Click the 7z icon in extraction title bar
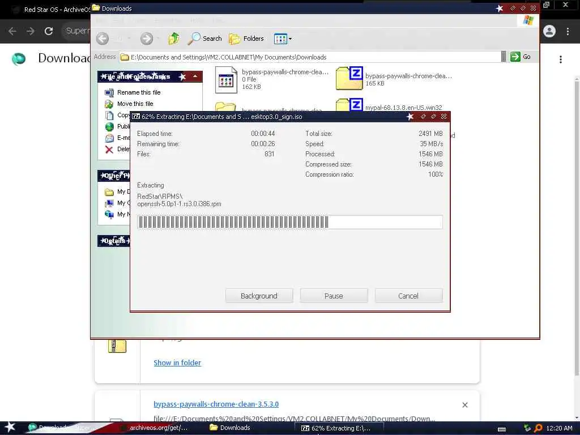Viewport: 580px width, 435px height. click(136, 117)
